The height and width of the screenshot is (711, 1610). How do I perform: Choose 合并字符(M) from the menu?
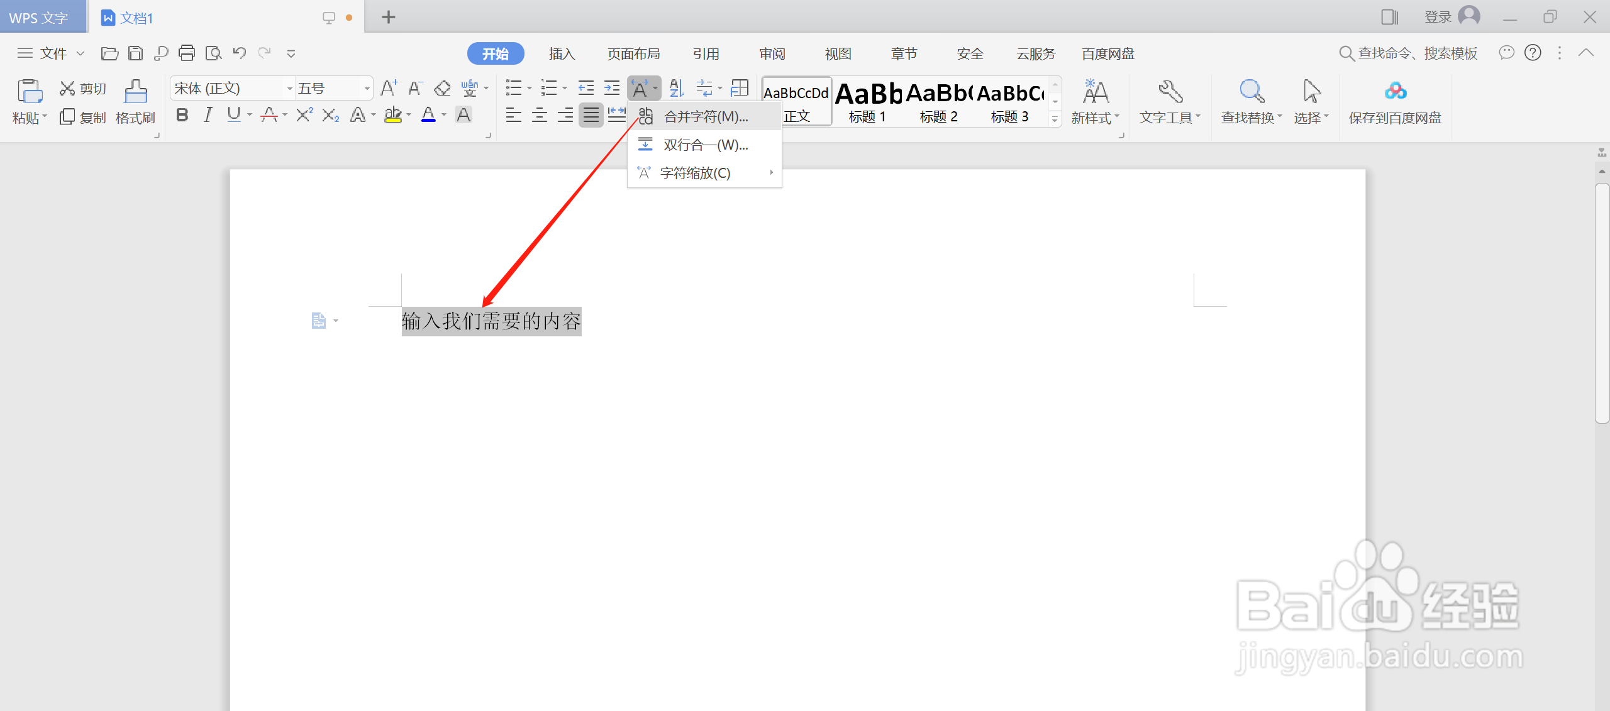pyautogui.click(x=705, y=117)
